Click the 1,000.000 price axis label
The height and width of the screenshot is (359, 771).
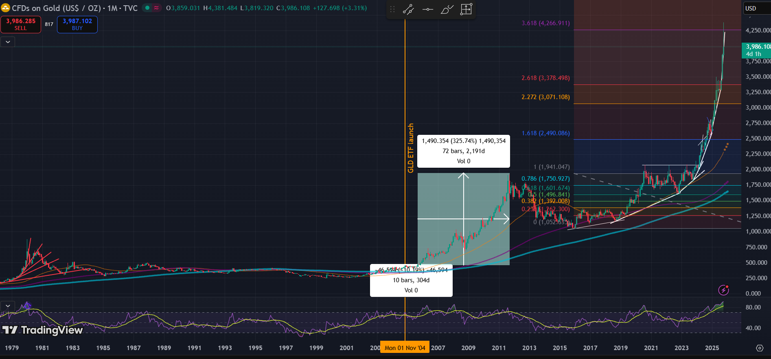tap(758, 231)
